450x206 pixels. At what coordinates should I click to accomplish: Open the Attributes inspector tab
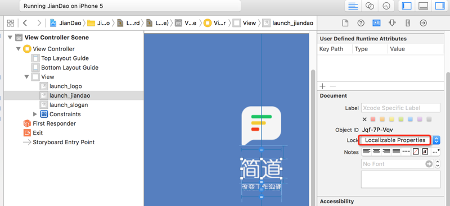click(392, 23)
